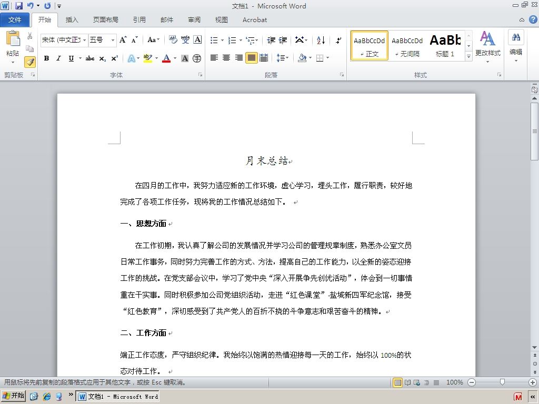Open the 文件 File tab
539x404 pixels.
(x=15, y=20)
